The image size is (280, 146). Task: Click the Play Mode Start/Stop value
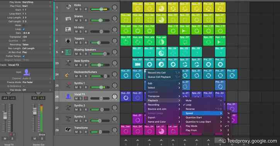point(28,2)
